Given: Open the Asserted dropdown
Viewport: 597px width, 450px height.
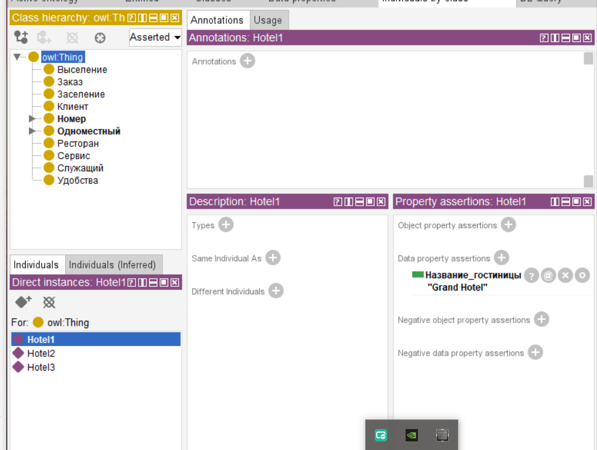Looking at the screenshot, I should click(155, 38).
